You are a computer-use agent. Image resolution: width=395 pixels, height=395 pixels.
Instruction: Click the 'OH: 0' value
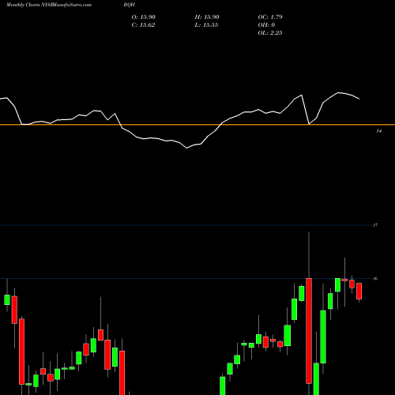266,25
